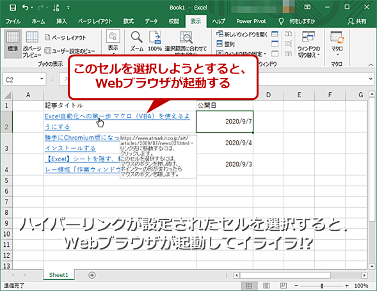Click the split window icon
This screenshot has width=377, height=291.
(x=275, y=34)
